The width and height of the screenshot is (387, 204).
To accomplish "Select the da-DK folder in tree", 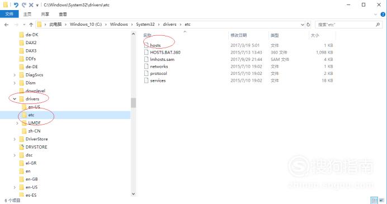I will click(x=32, y=35).
